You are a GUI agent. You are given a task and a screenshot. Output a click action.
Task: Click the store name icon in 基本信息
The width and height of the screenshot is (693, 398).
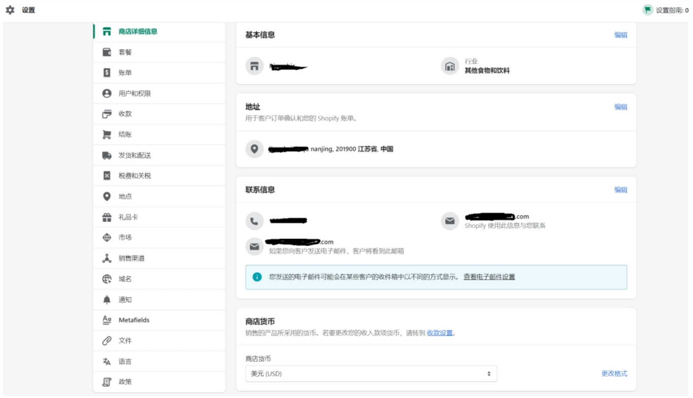254,66
